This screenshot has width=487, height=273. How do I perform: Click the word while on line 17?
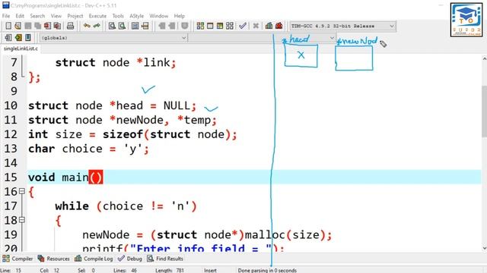tap(72, 206)
